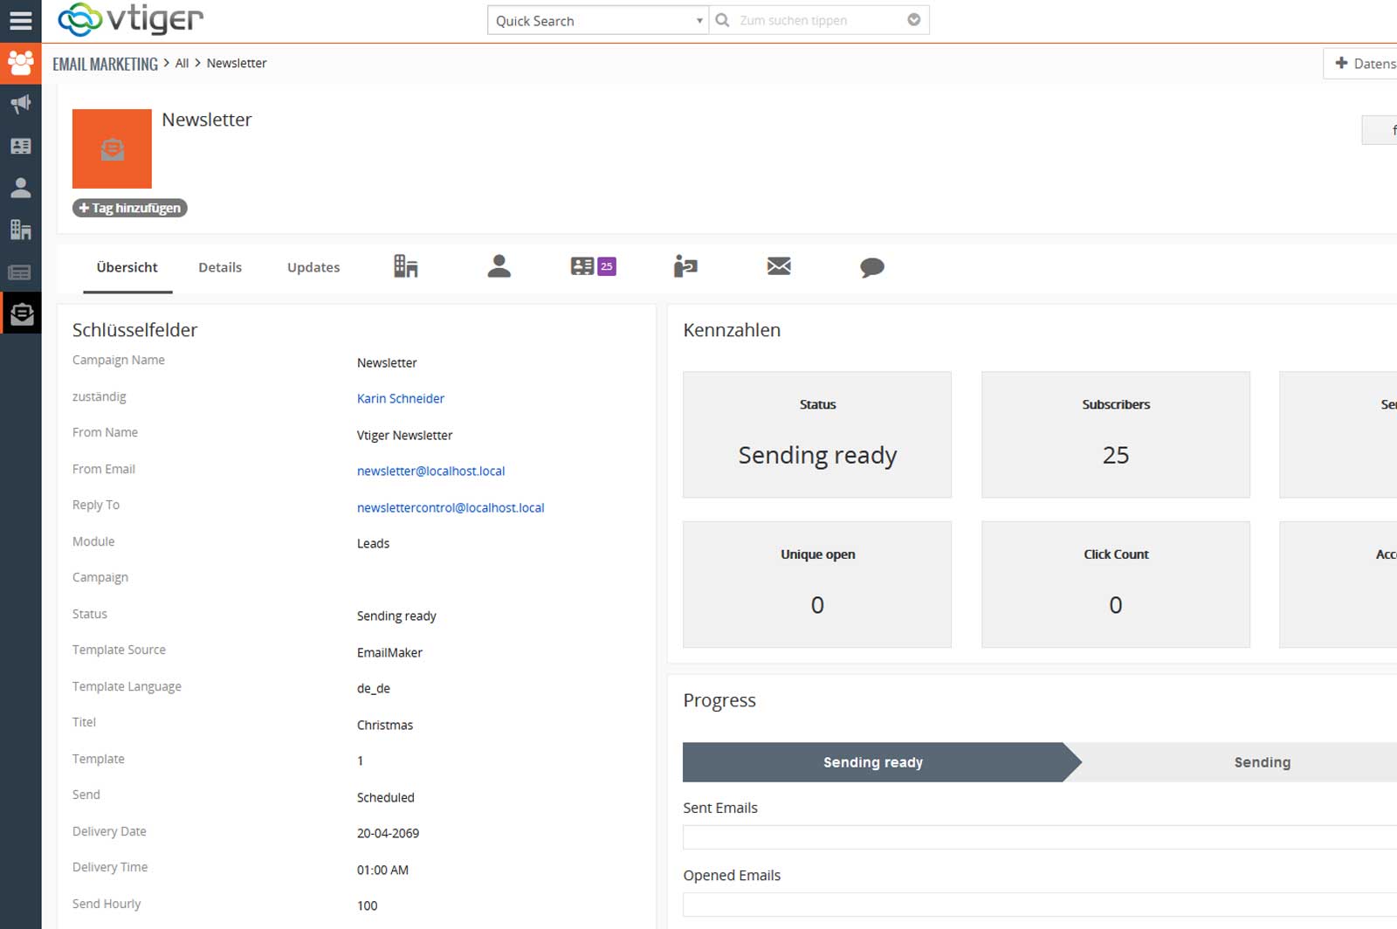Open the Campaigns megaphone icon in sidebar
Image resolution: width=1397 pixels, height=929 pixels.
coord(21,103)
